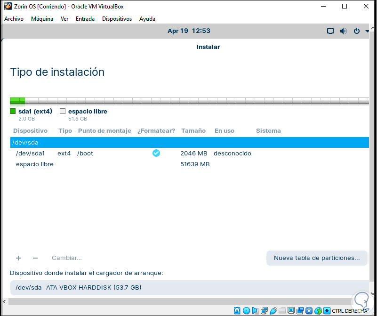Open the Archivo menu

[x=14, y=19]
